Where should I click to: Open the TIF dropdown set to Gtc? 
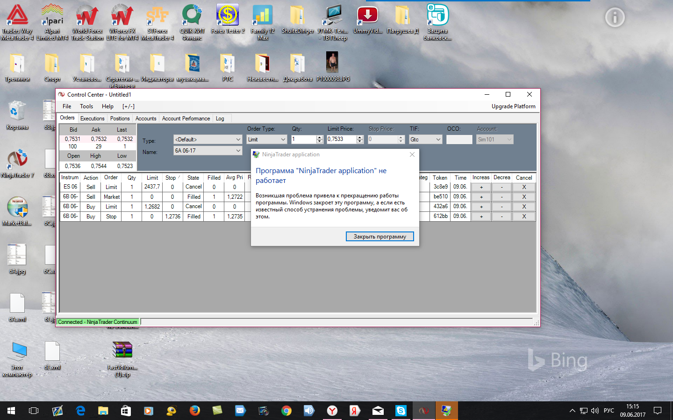pos(425,140)
